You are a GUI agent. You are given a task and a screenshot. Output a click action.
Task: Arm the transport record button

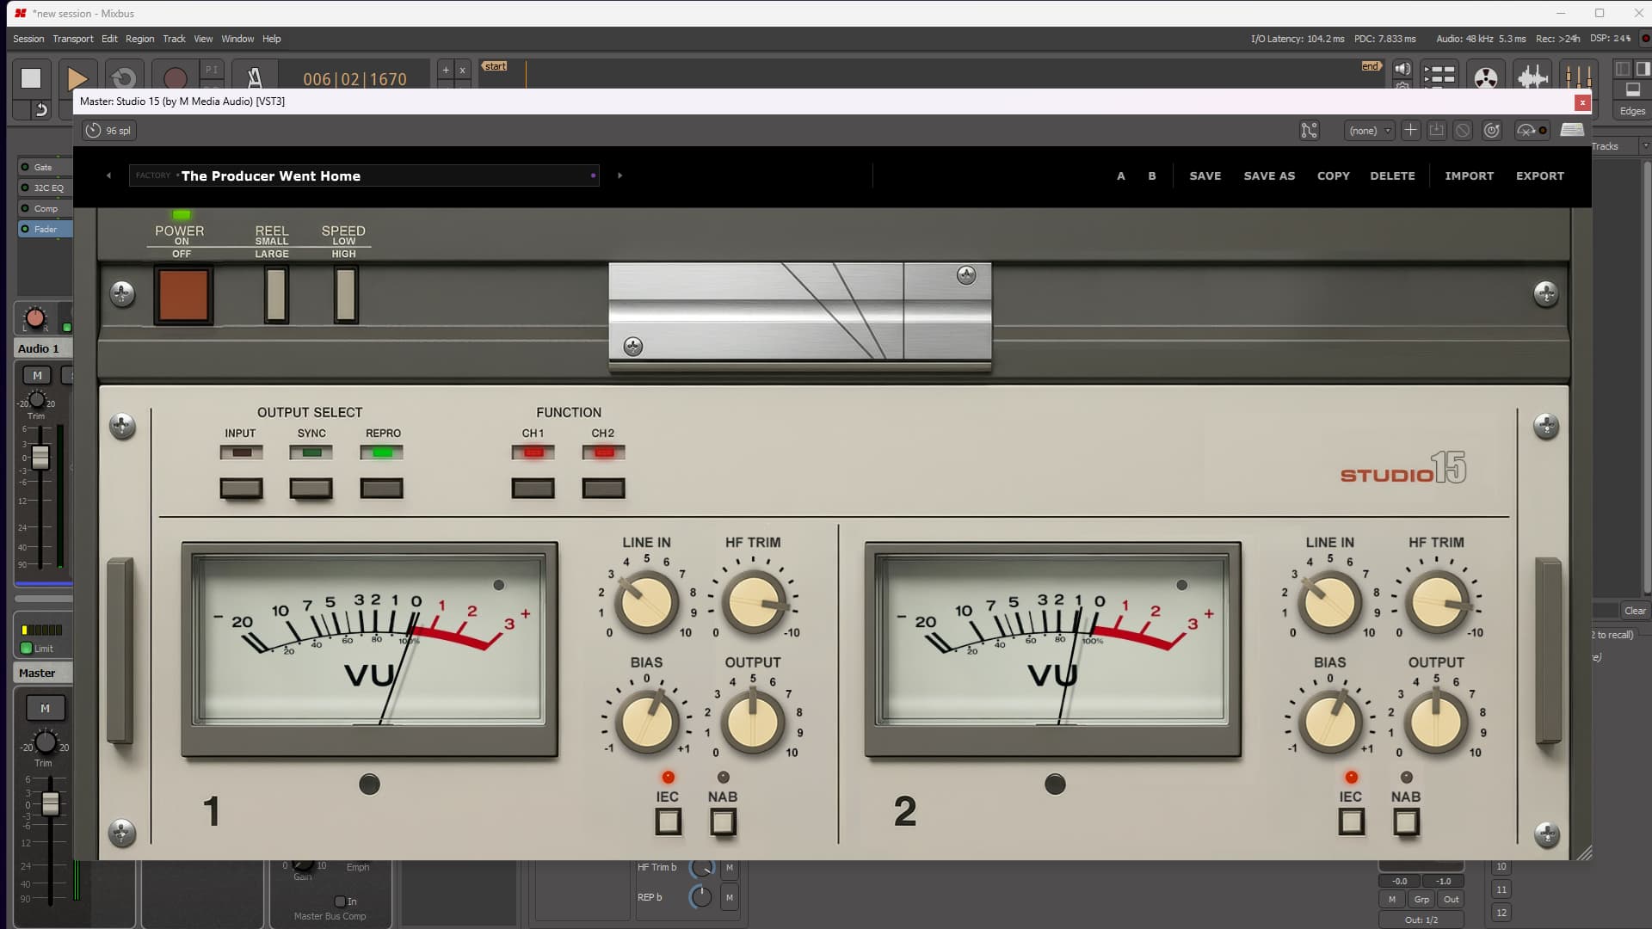175,78
